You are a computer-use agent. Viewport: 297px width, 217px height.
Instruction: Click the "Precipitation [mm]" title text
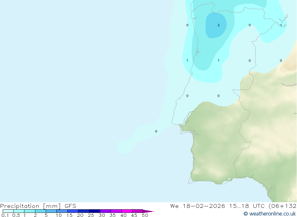click(x=31, y=206)
